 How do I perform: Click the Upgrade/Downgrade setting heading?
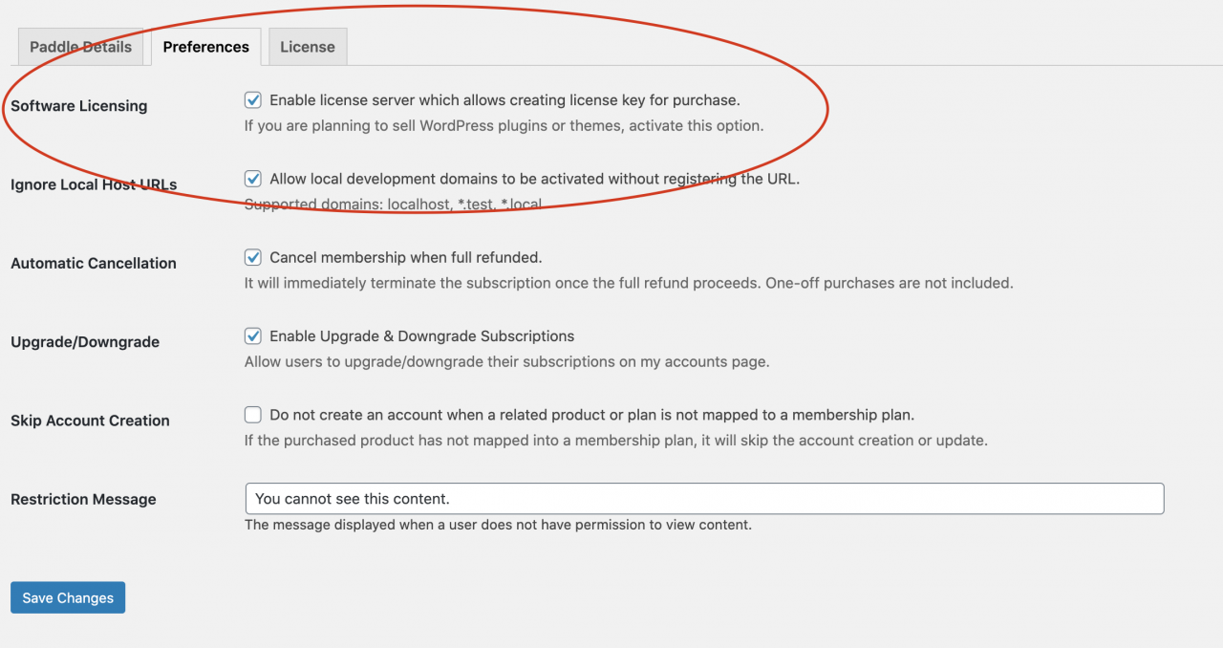[85, 342]
